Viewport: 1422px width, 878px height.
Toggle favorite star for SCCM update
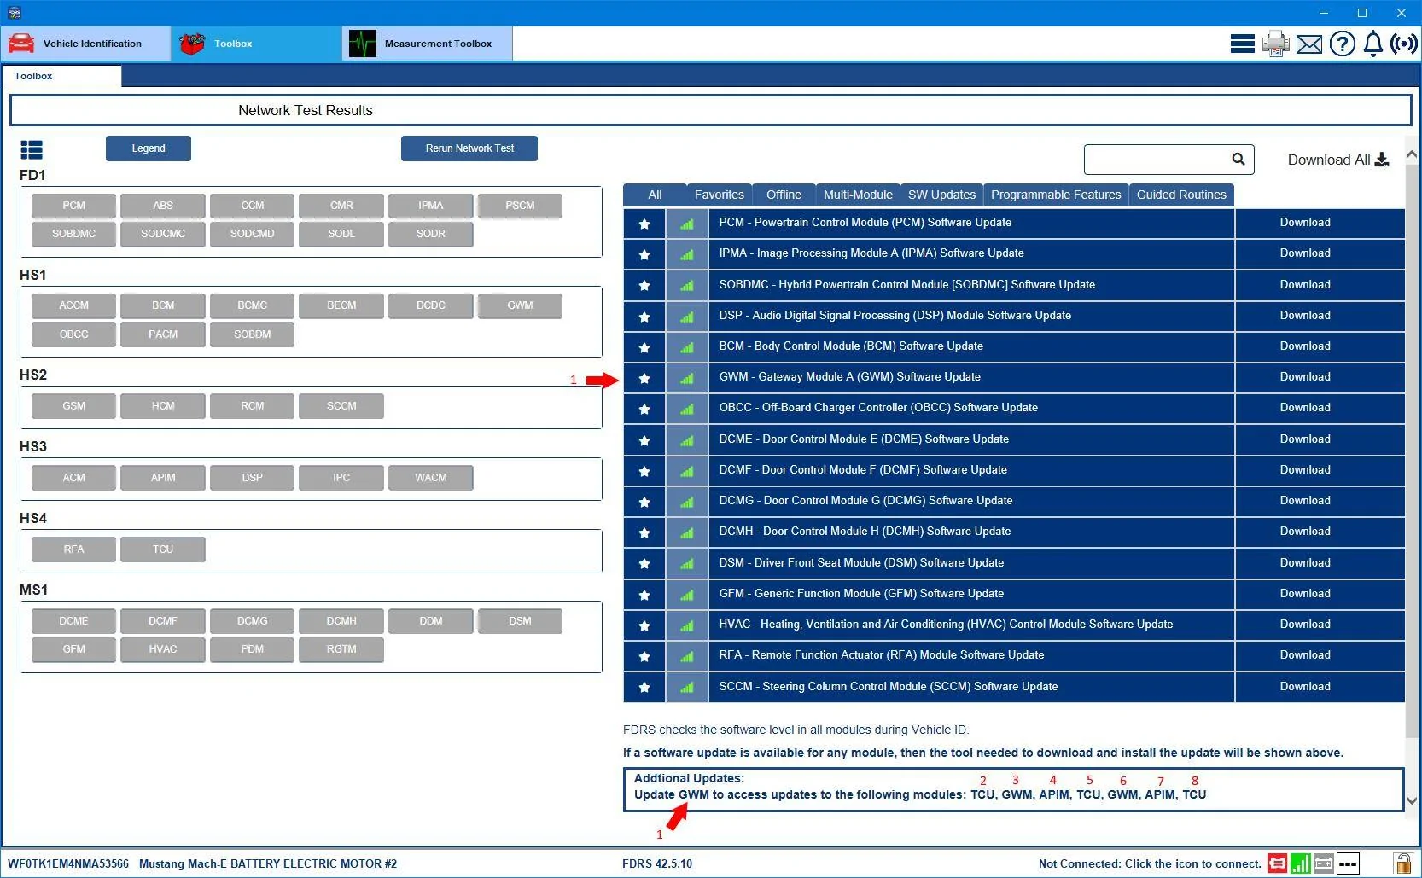click(x=644, y=687)
